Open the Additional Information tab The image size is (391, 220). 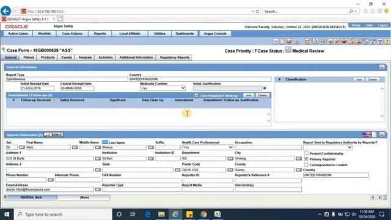pyautogui.click(x=136, y=57)
